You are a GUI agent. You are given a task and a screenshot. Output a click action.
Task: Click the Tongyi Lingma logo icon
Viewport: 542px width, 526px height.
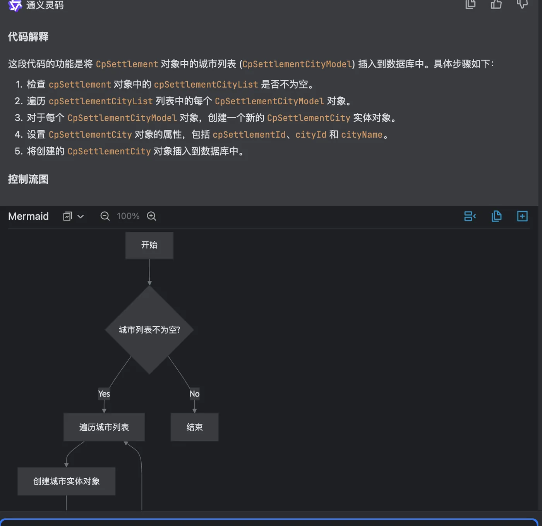pyautogui.click(x=15, y=5)
